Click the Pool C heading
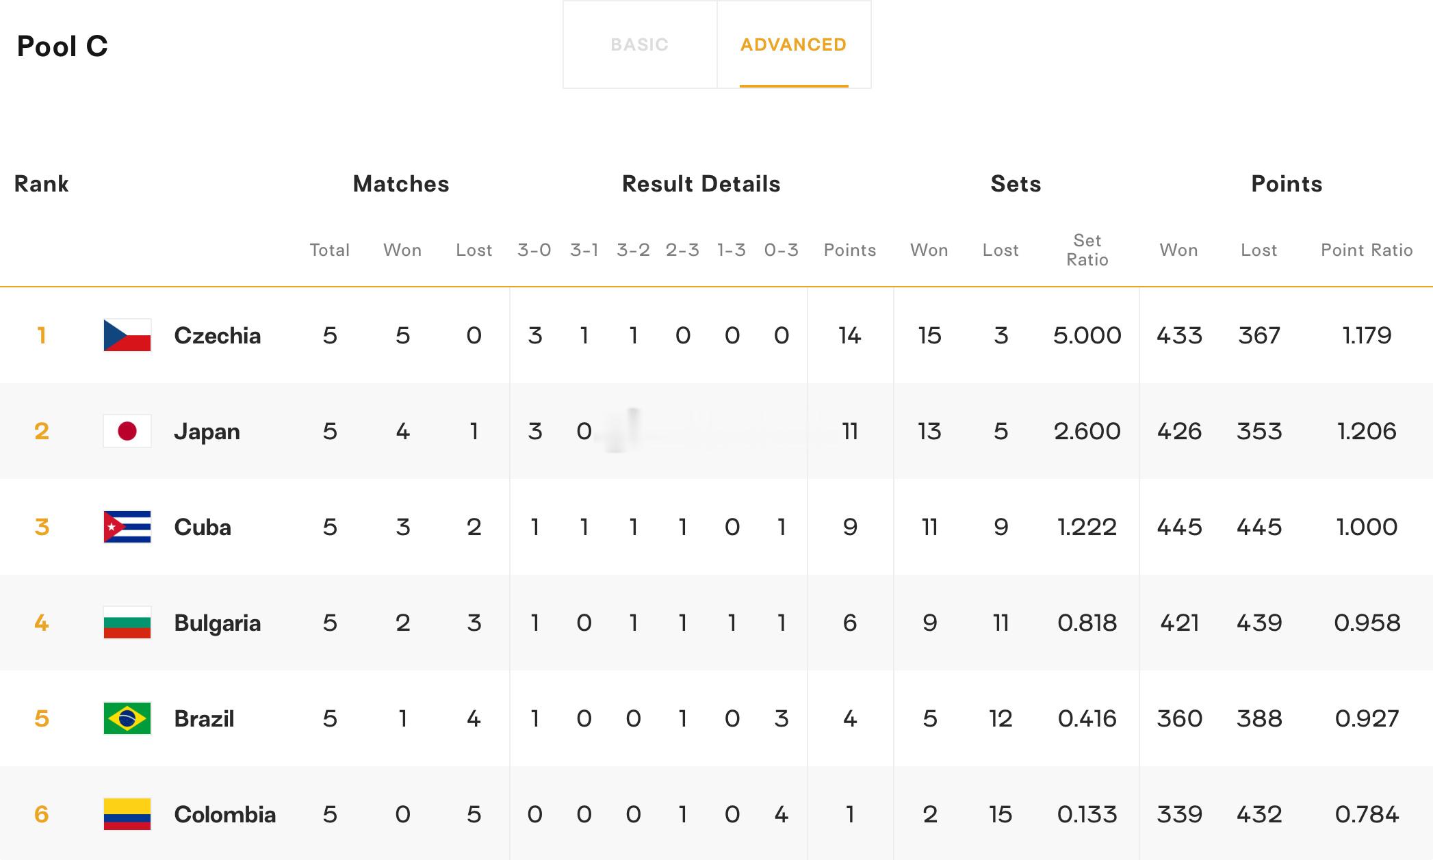This screenshot has height=860, width=1433. click(x=62, y=47)
